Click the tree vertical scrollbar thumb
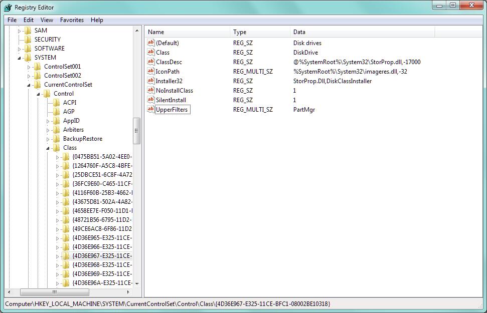 tap(136, 131)
